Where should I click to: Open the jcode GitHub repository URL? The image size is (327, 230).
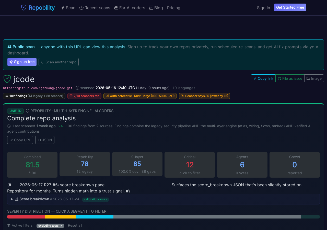click(38, 88)
